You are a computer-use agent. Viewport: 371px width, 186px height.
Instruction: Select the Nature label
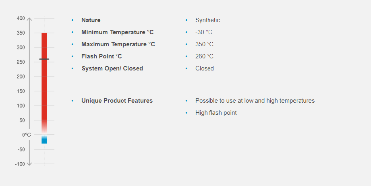point(91,20)
